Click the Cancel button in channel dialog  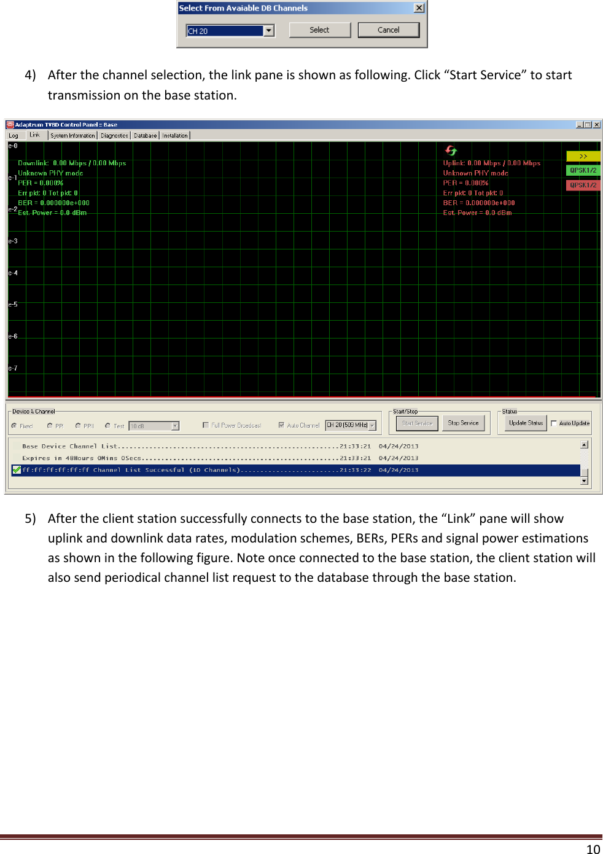(x=389, y=30)
